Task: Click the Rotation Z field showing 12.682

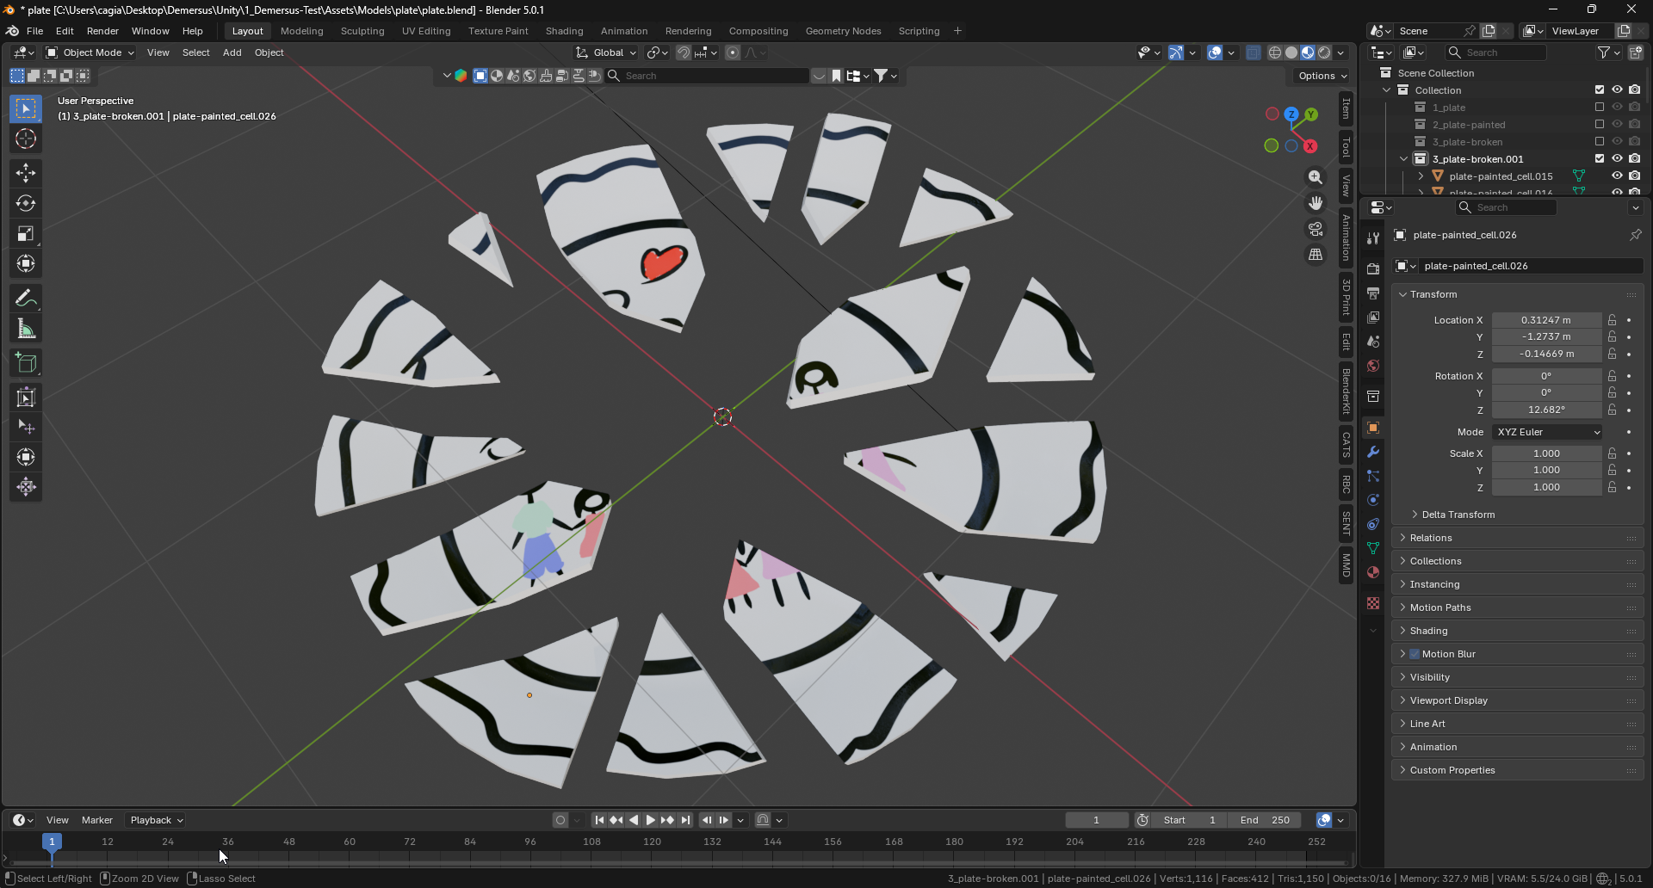Action: (x=1547, y=410)
